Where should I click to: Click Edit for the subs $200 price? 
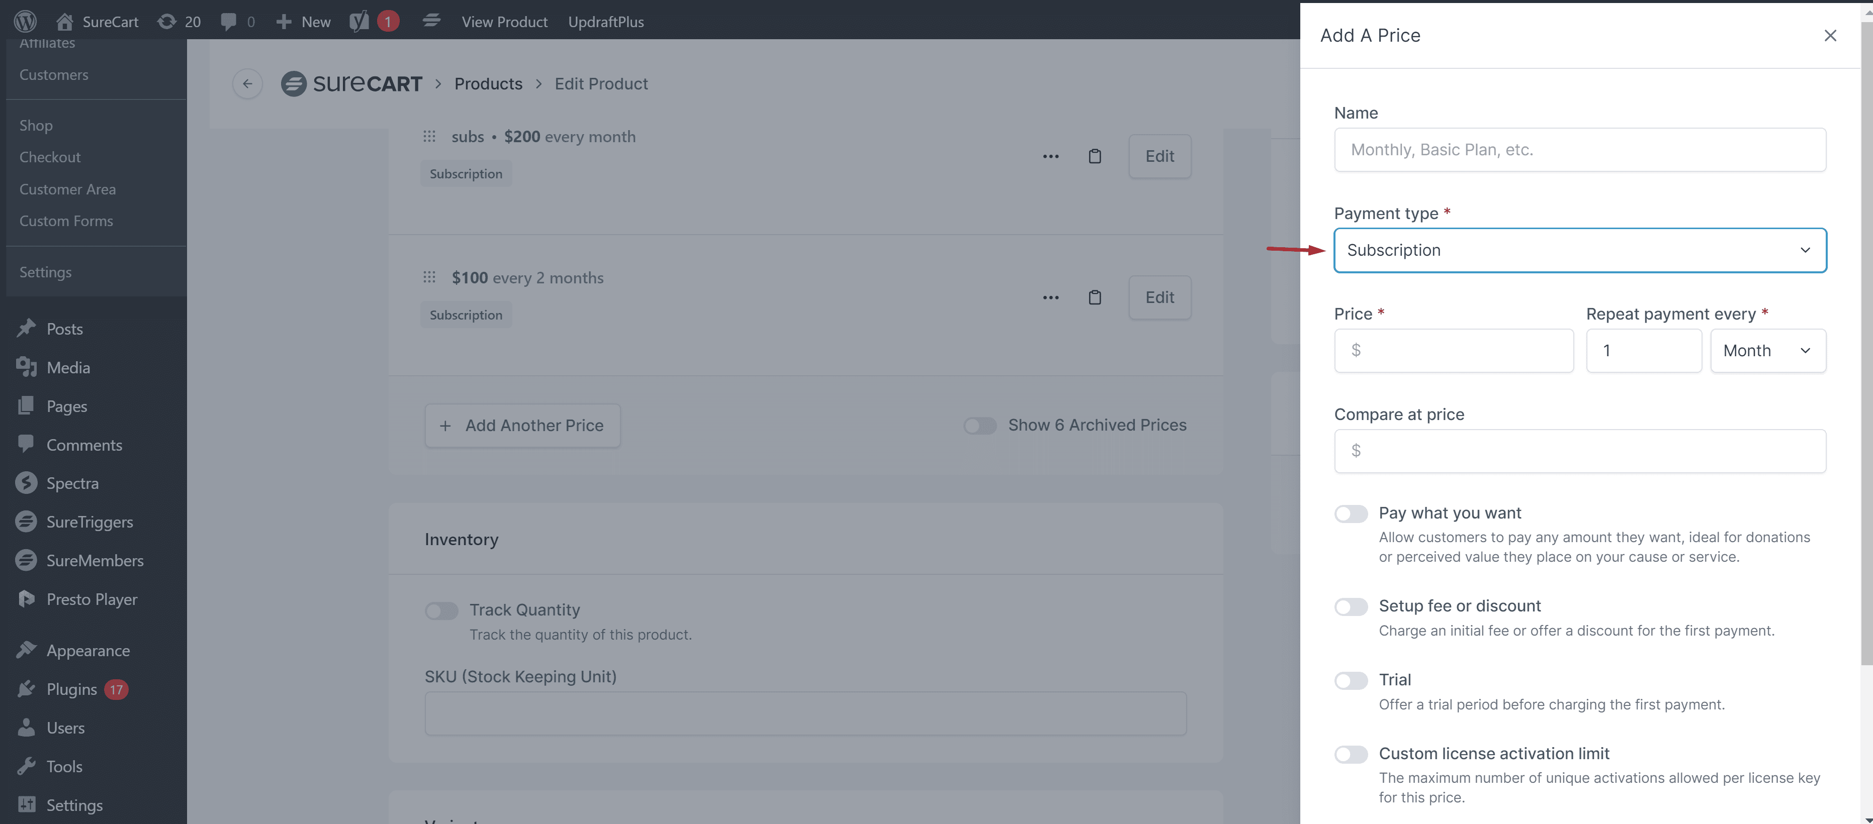(x=1159, y=156)
